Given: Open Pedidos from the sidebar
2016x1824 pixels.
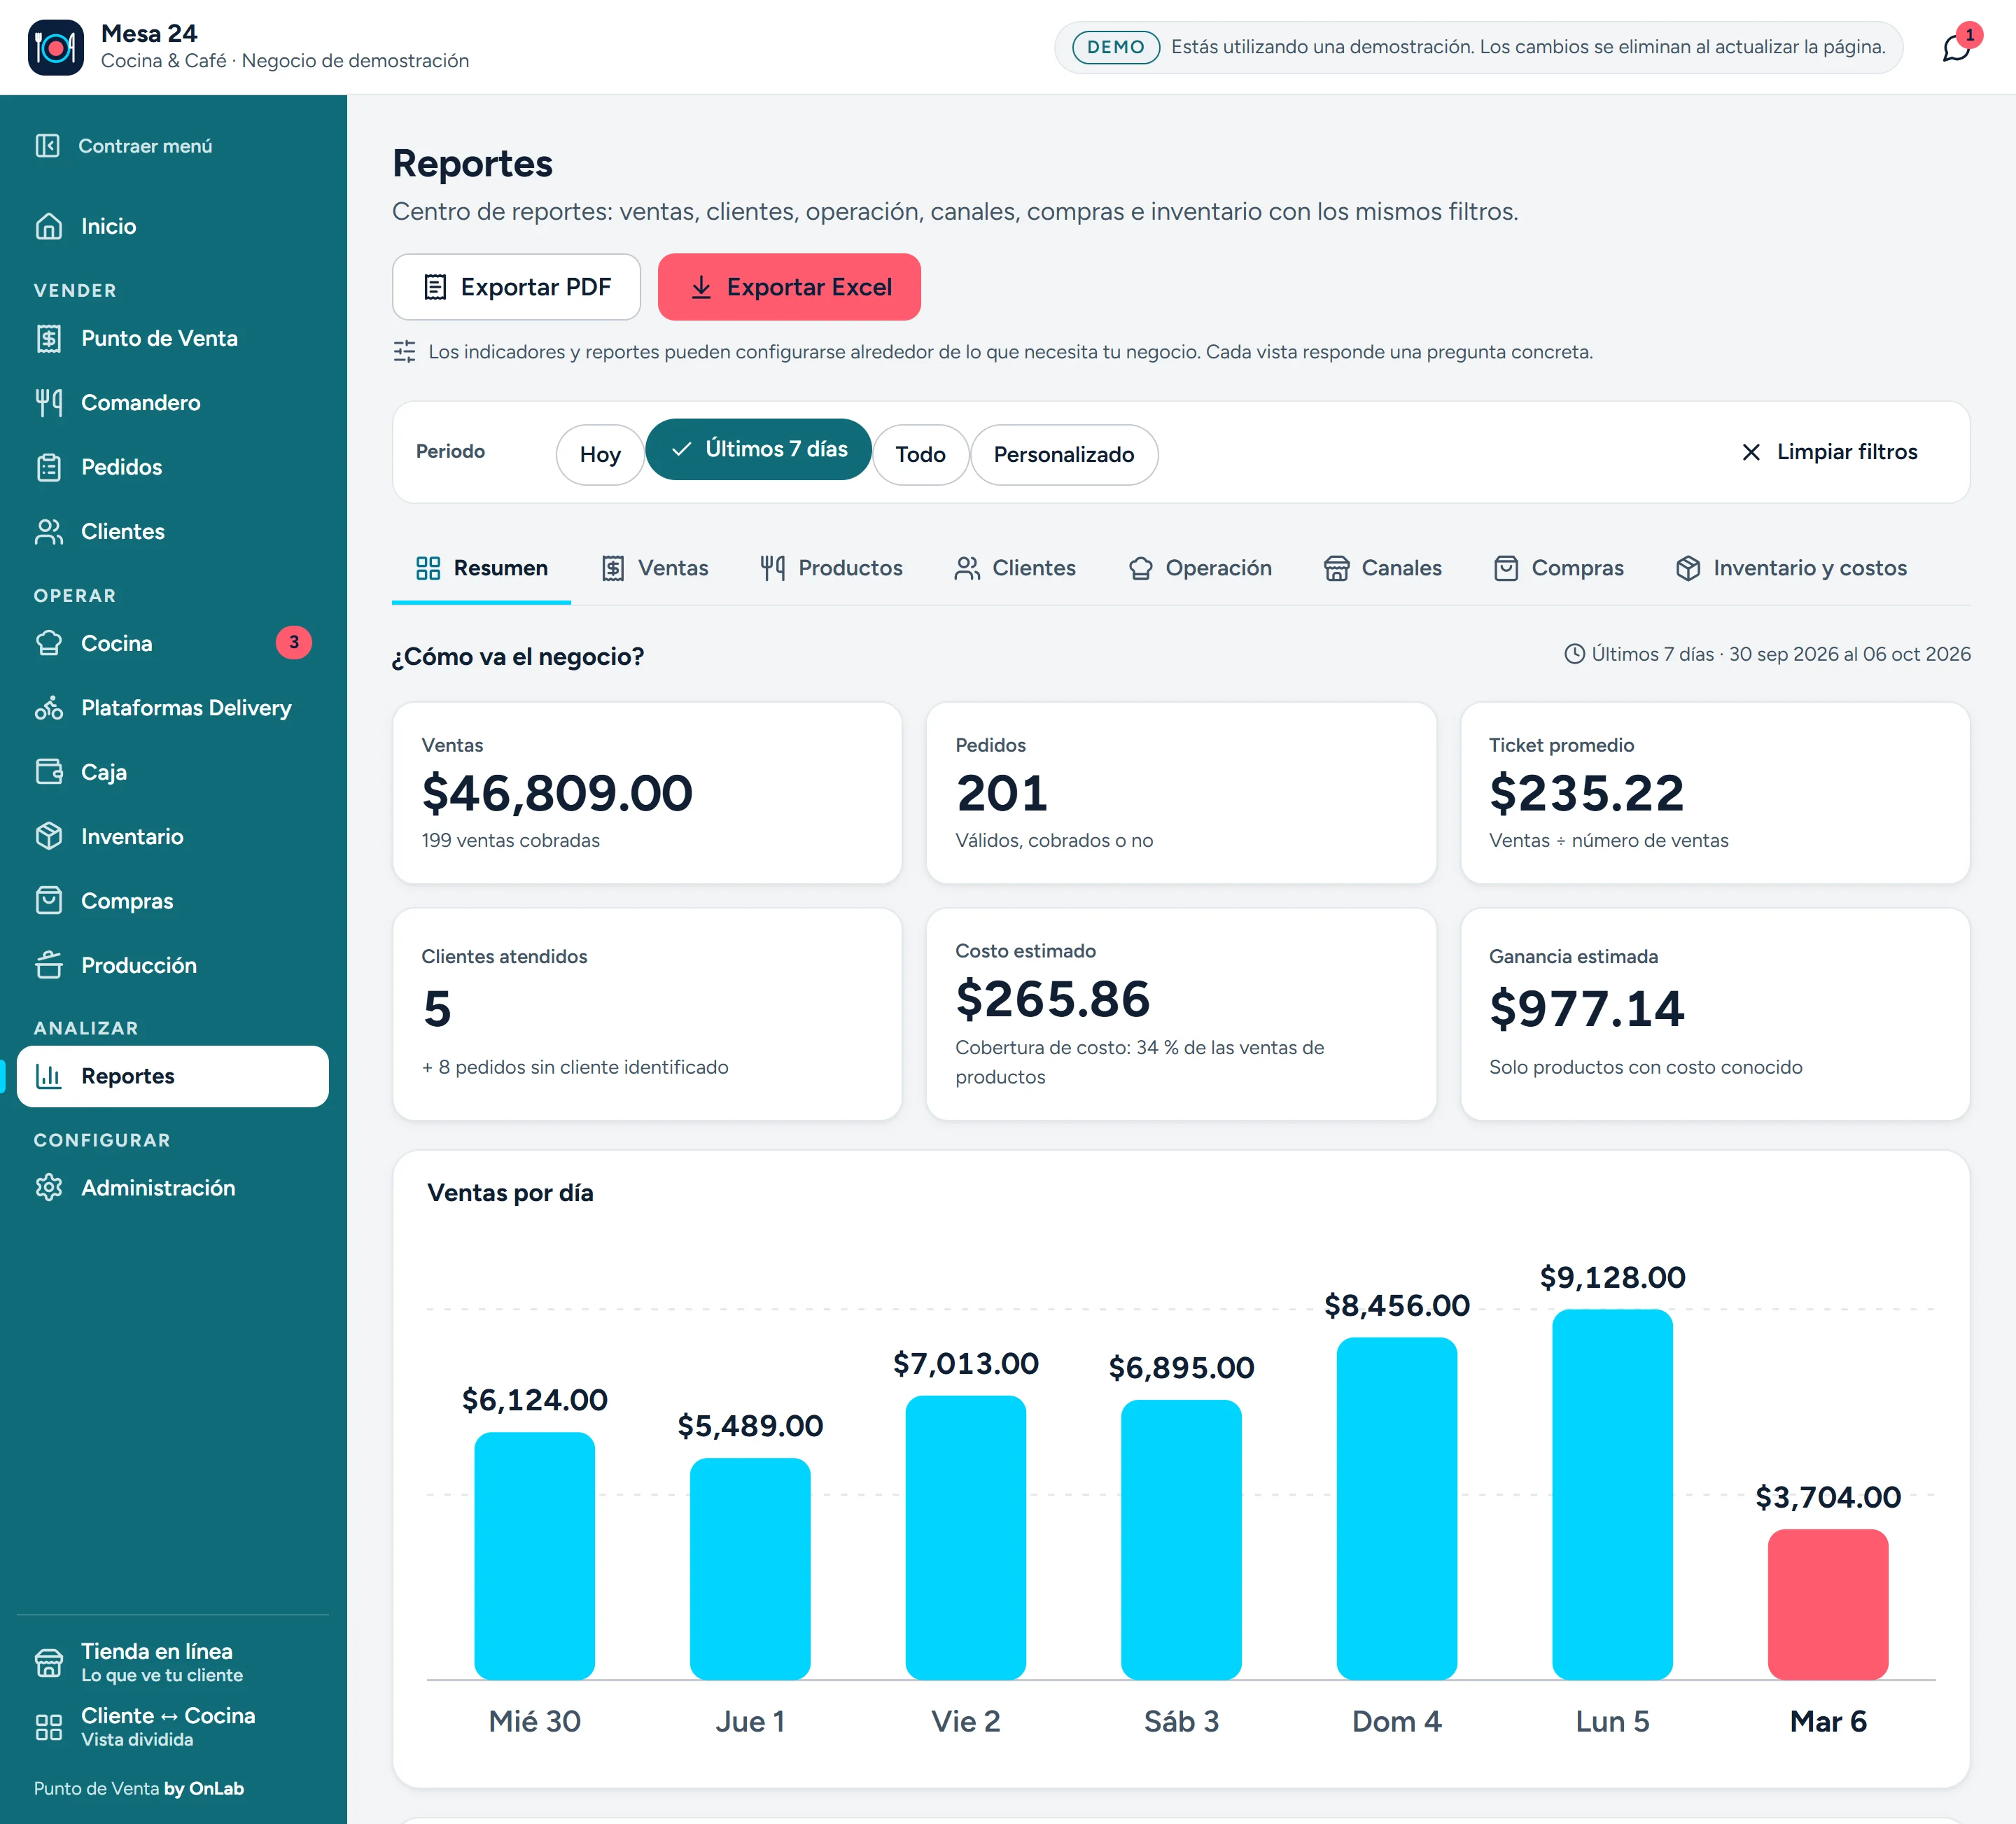Looking at the screenshot, I should [x=172, y=467].
